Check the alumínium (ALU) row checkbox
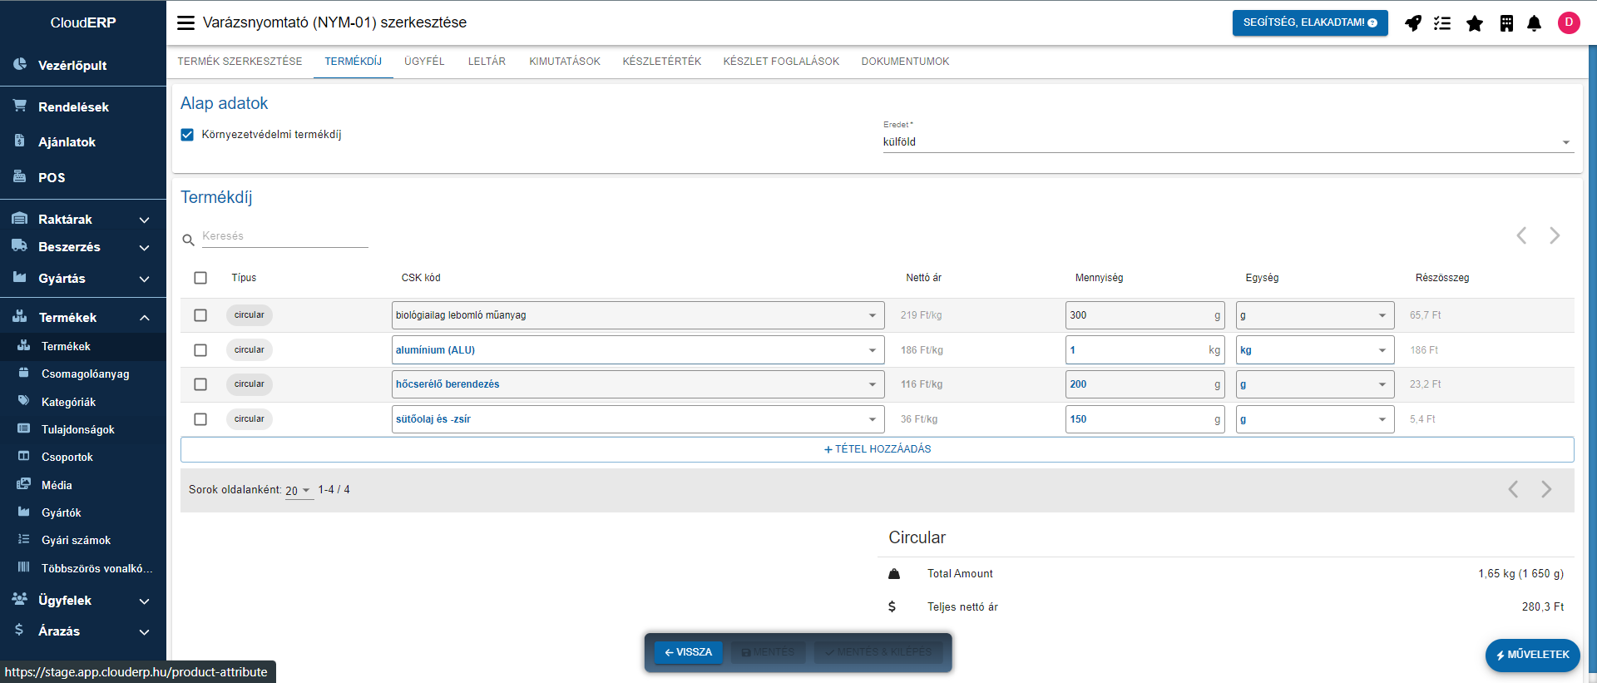Viewport: 1597px width, 683px height. (200, 350)
